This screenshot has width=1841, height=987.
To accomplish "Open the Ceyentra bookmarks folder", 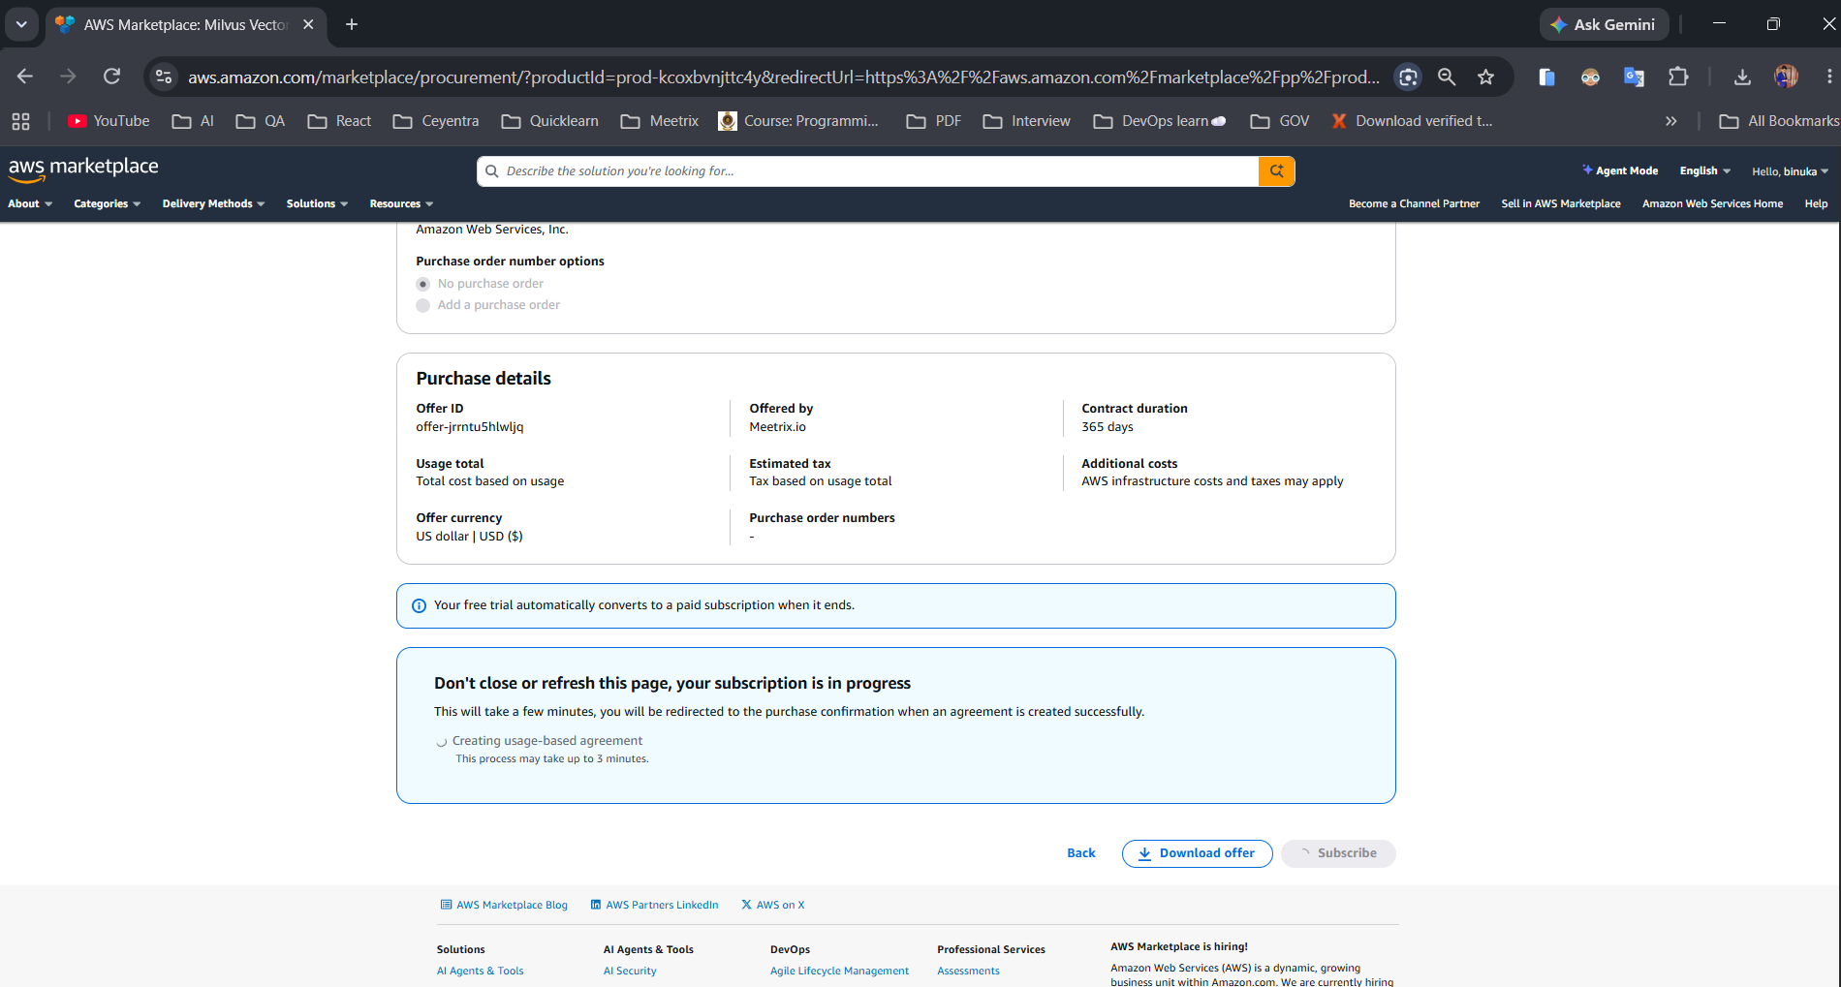I will click(436, 121).
